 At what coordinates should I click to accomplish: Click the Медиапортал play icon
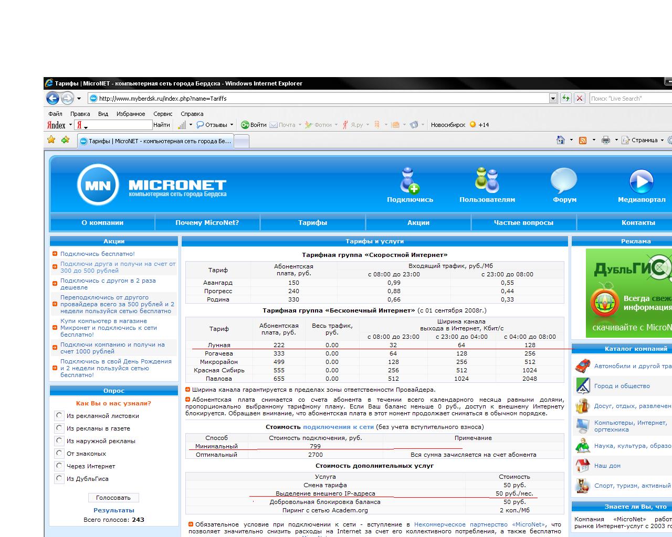click(x=641, y=181)
